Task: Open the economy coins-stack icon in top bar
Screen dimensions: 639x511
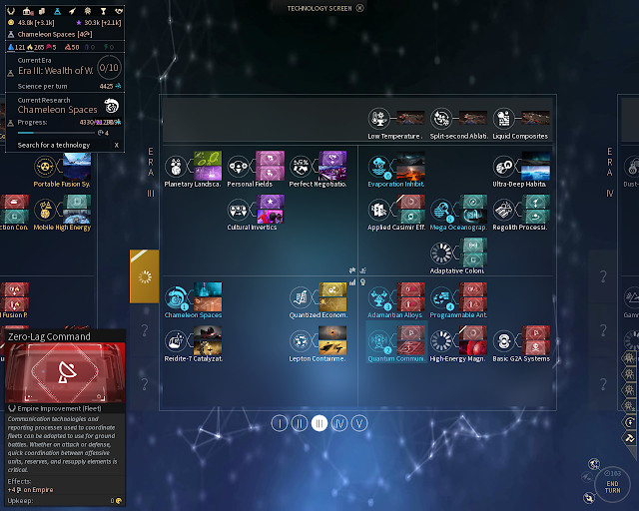Action: click(x=42, y=11)
